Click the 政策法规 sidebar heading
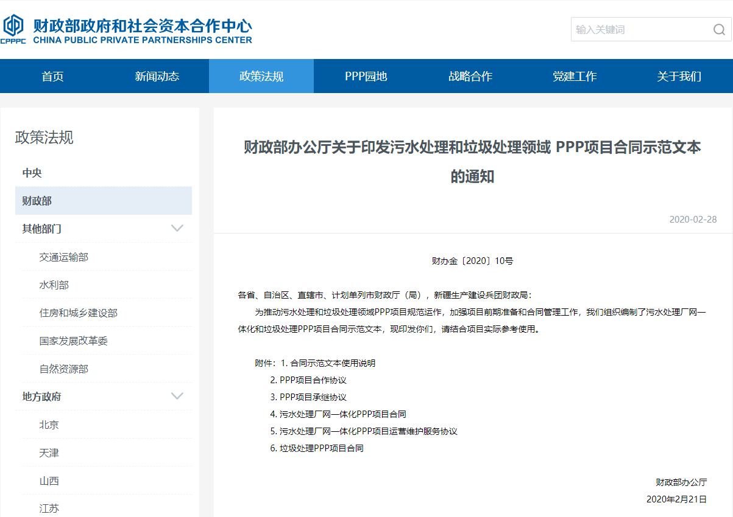Viewport: 733px width, 517px height. pyautogui.click(x=44, y=137)
